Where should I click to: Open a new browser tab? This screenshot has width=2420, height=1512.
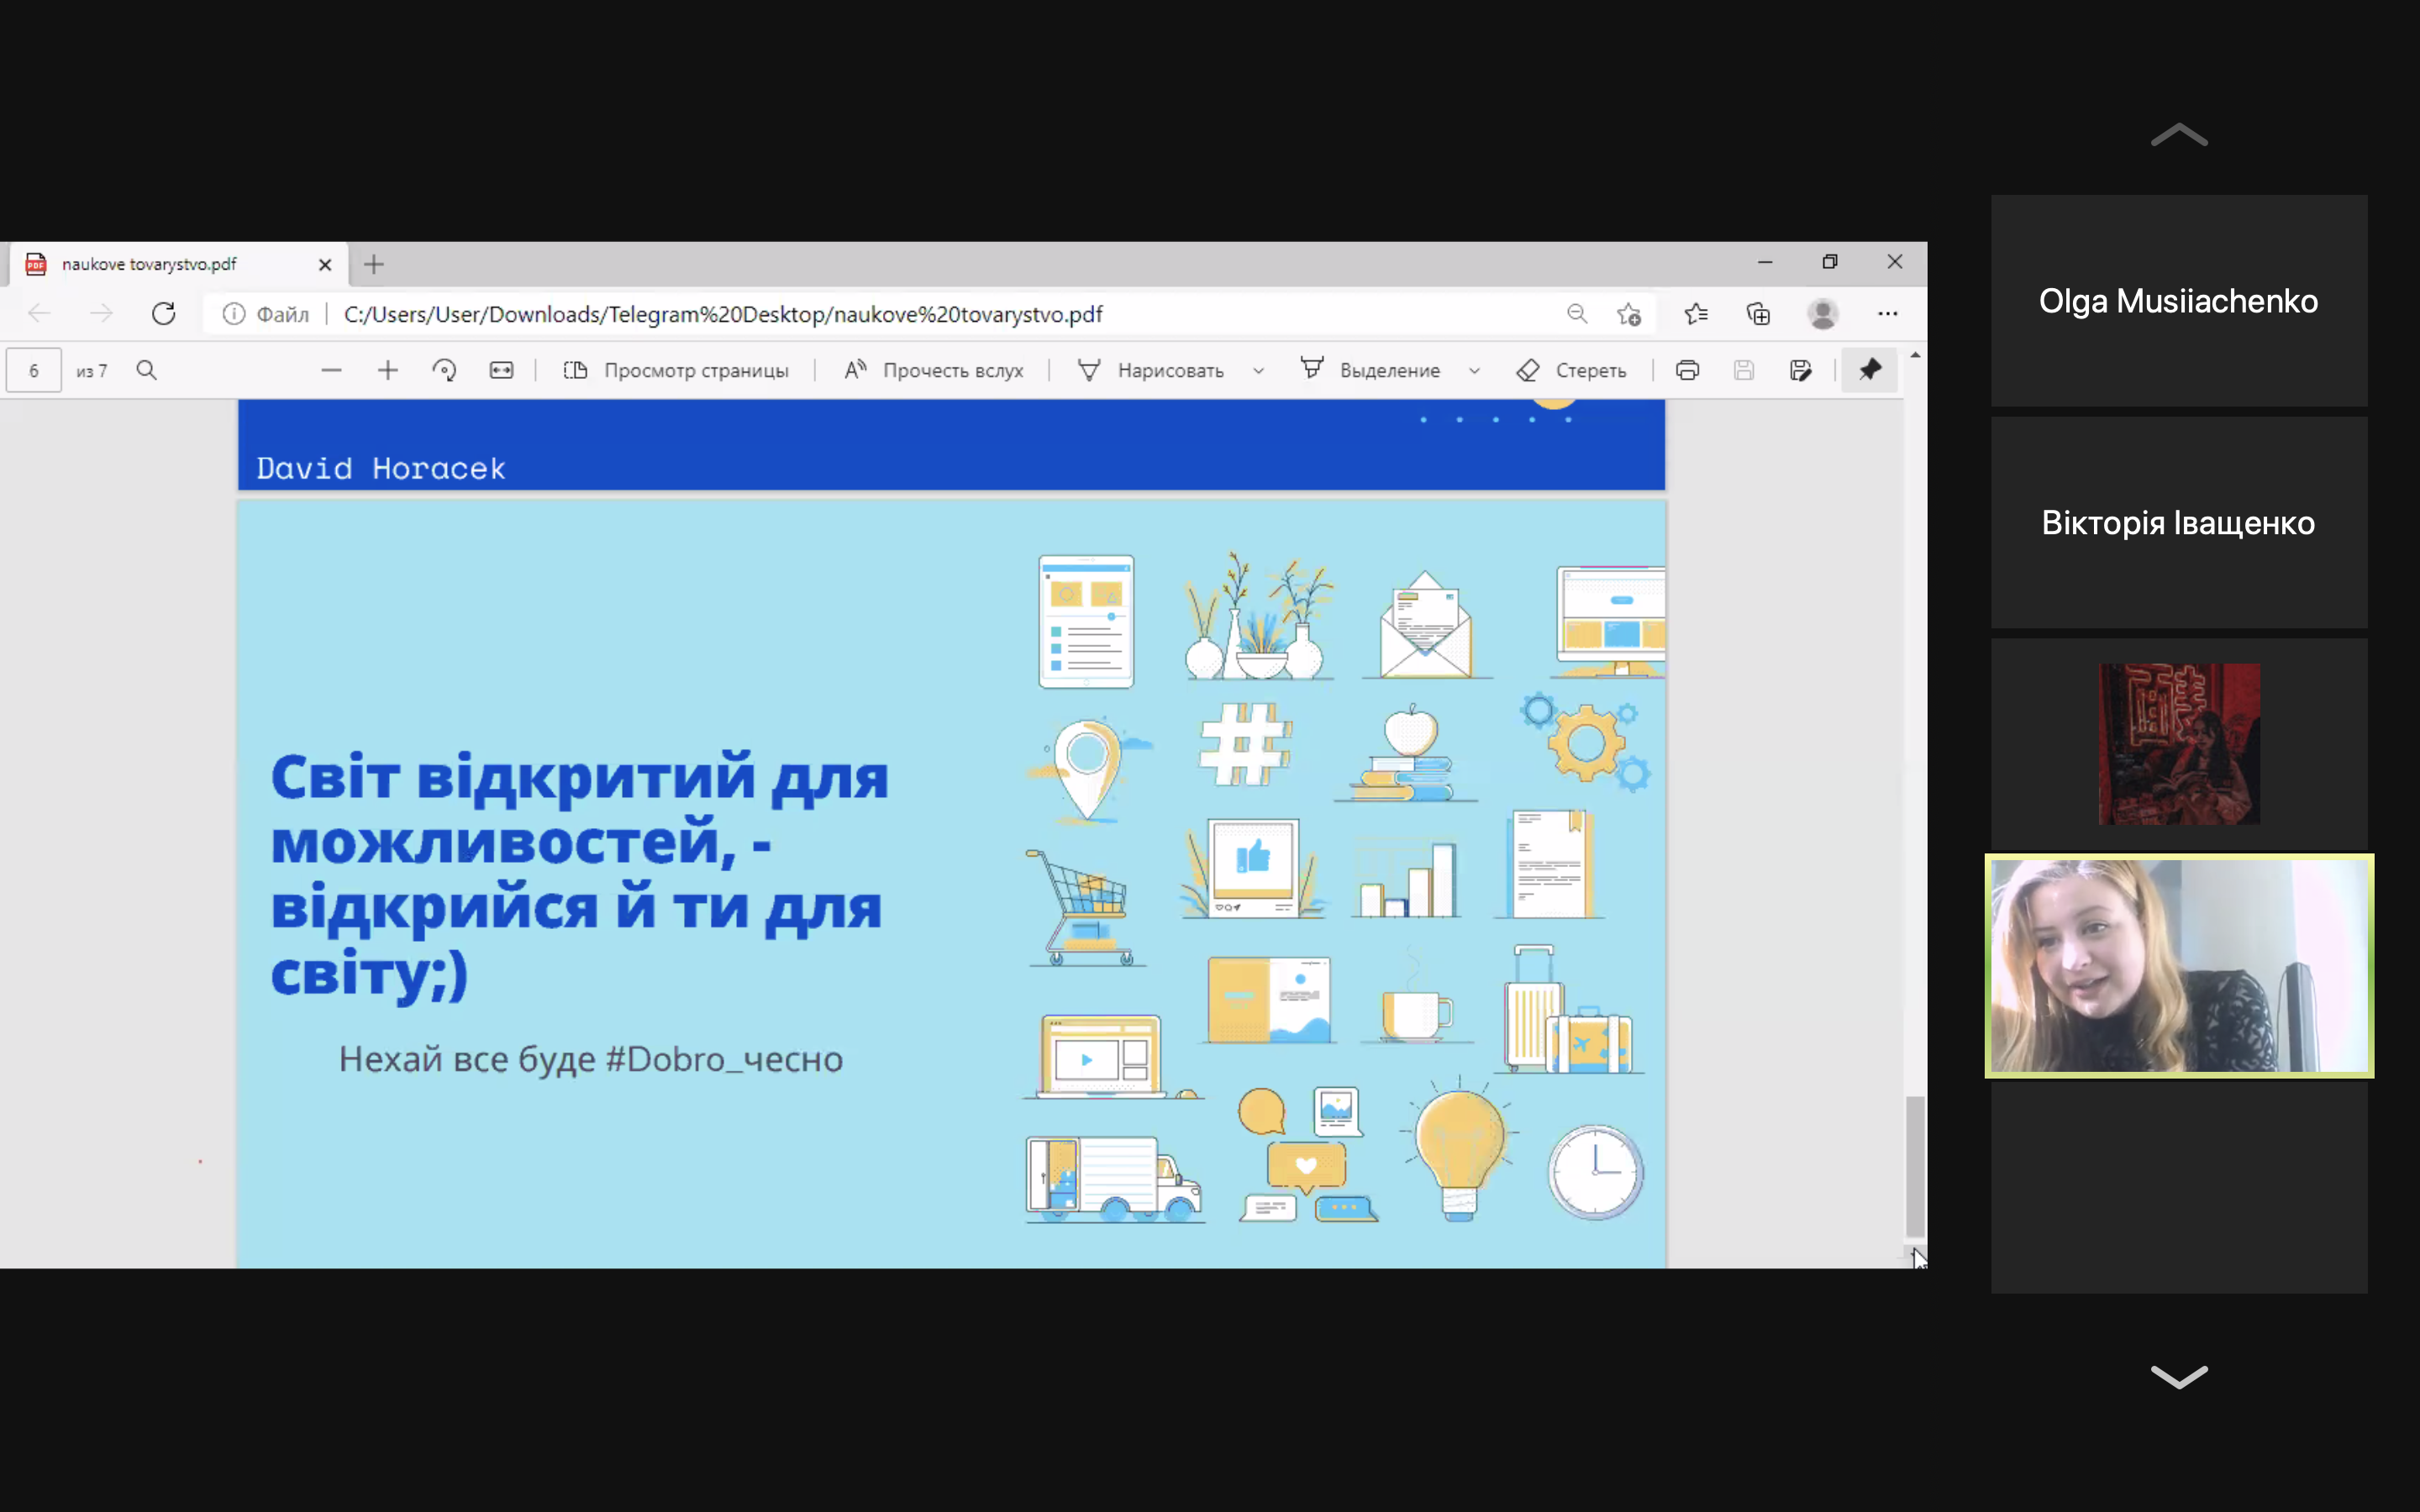[x=374, y=264]
